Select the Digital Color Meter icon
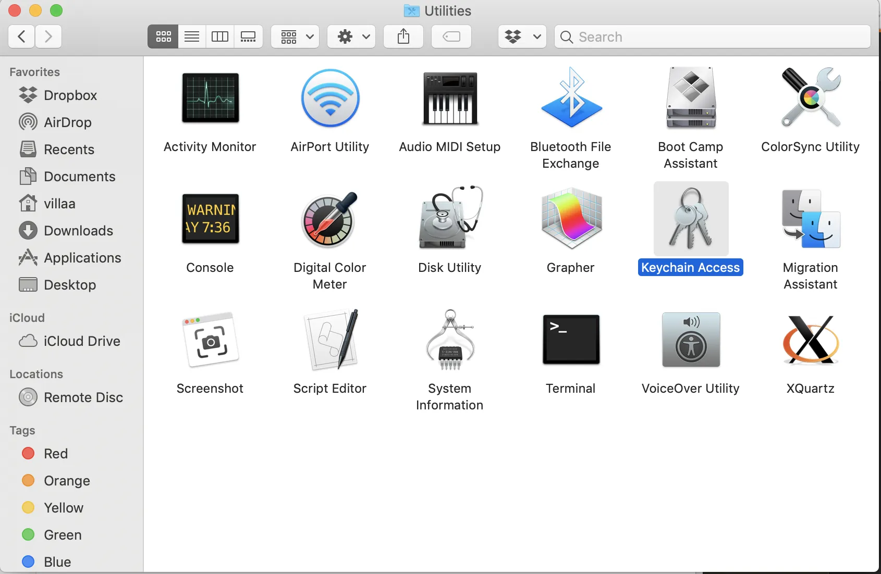881x574 pixels. coord(330,219)
